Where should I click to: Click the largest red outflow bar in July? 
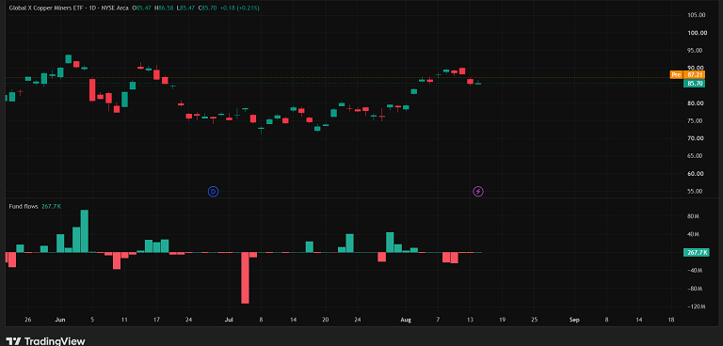(x=245, y=277)
